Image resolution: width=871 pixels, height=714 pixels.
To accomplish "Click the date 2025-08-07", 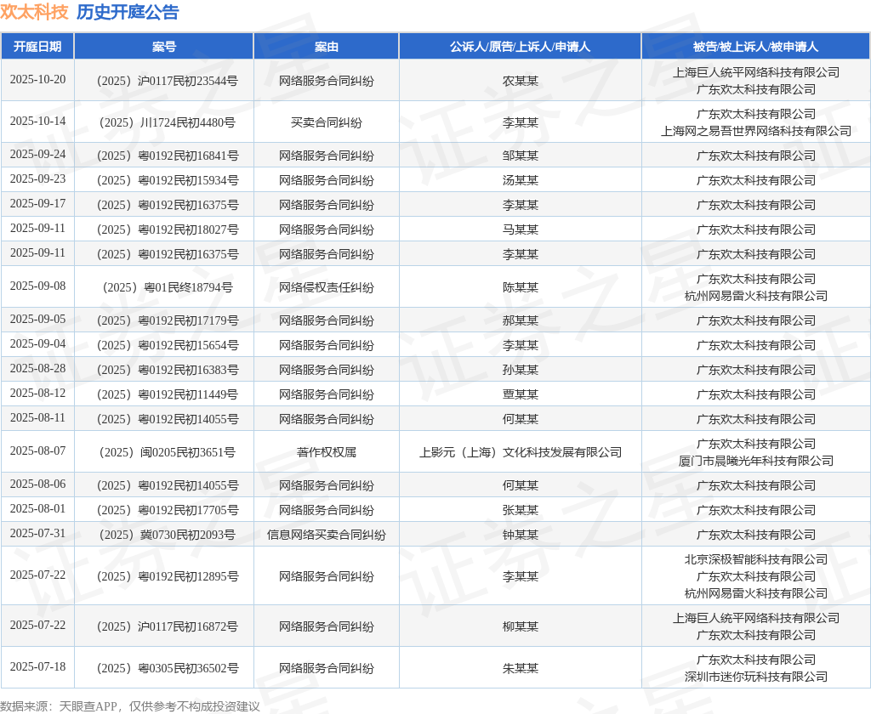I will [x=37, y=450].
